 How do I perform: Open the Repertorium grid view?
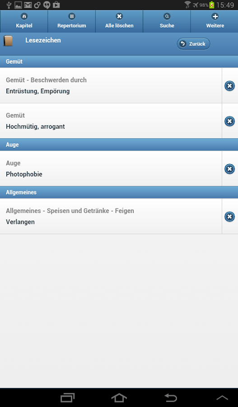tap(71, 21)
